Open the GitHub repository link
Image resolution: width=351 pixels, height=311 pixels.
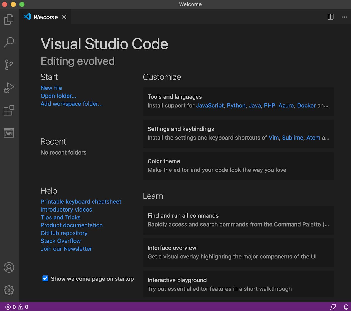(64, 233)
